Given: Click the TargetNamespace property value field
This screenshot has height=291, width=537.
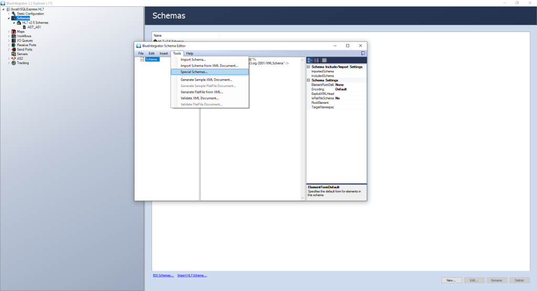Looking at the screenshot, I should pyautogui.click(x=350, y=107).
